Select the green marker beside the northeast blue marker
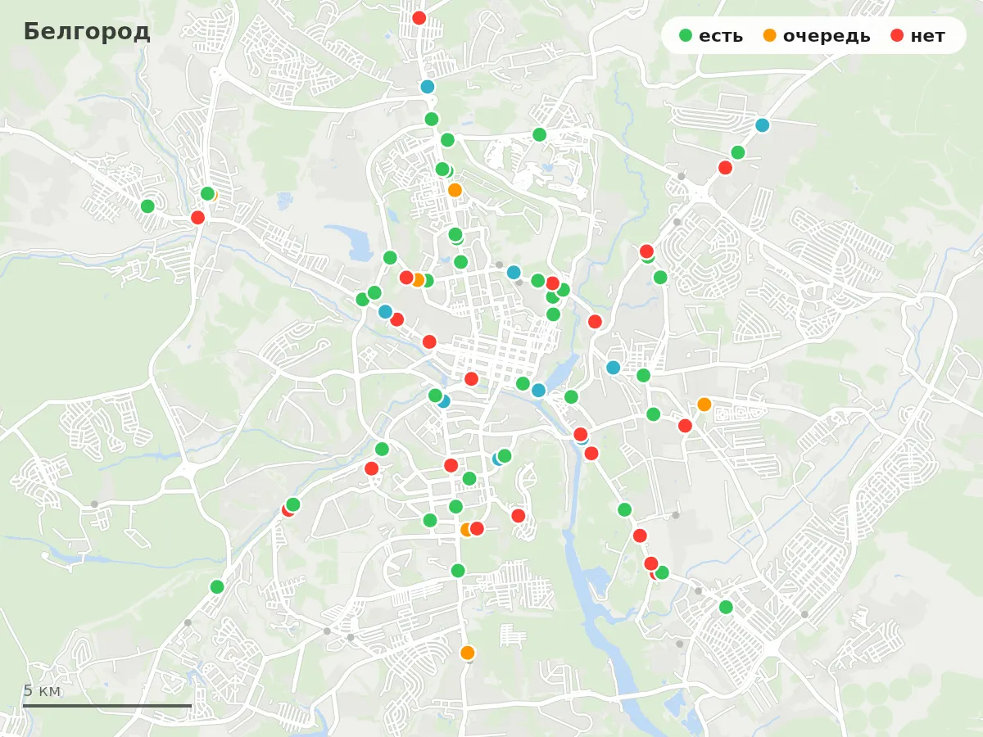Screen dimensions: 983x737 click(x=737, y=152)
